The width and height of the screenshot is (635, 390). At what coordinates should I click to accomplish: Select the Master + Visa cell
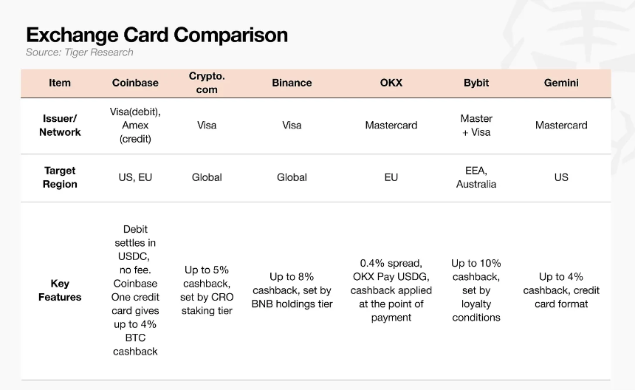click(x=476, y=125)
